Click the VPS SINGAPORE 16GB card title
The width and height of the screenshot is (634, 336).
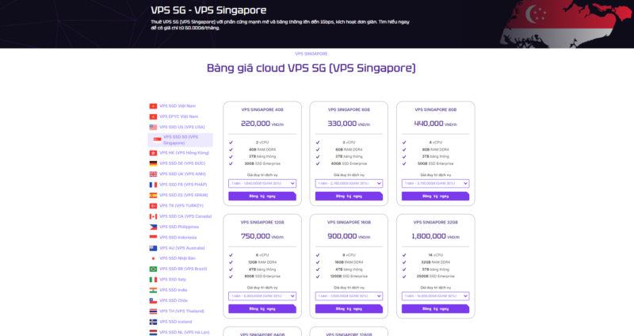[x=349, y=223]
